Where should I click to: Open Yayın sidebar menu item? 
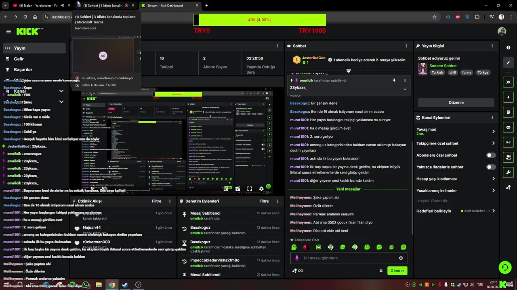[34, 48]
